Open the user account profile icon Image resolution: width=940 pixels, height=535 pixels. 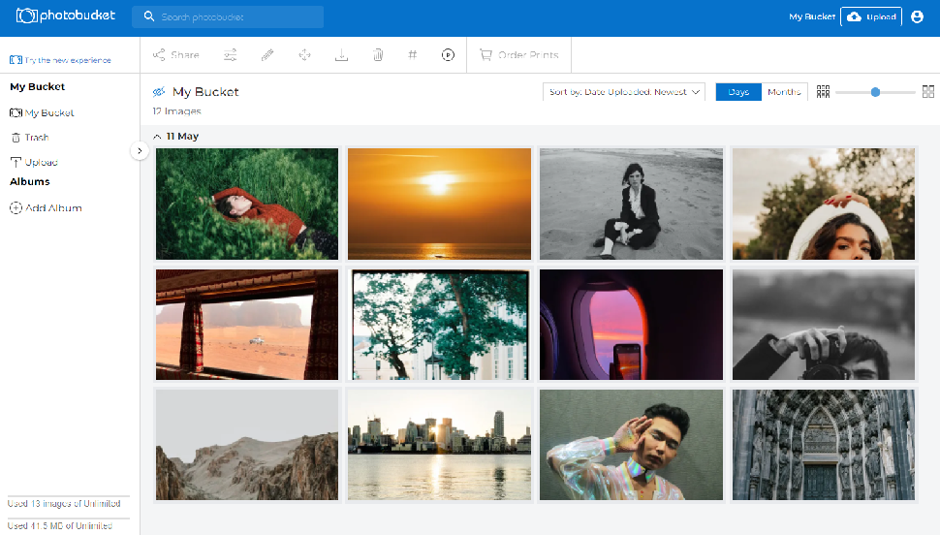917,16
